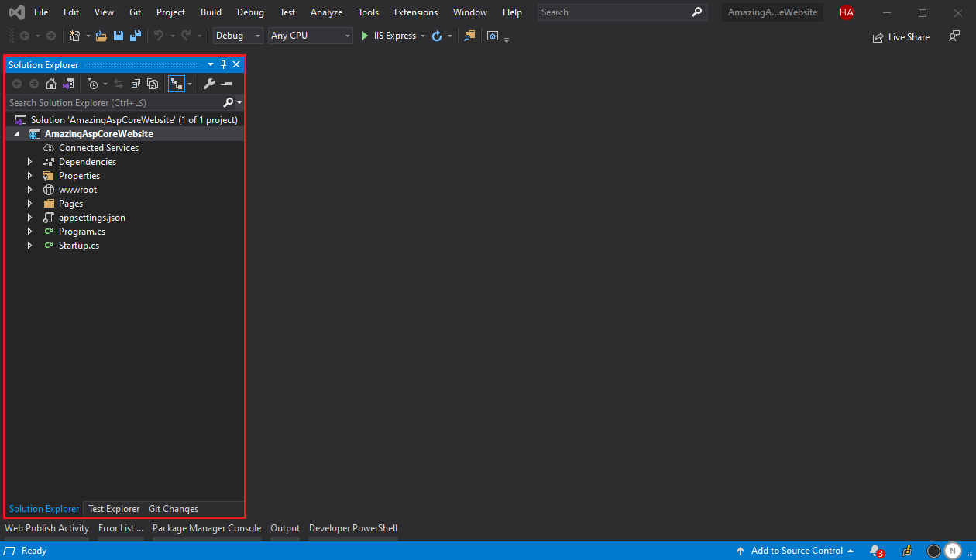Click the New Project toolbar icon
The height and width of the screenshot is (560, 976).
(x=74, y=36)
